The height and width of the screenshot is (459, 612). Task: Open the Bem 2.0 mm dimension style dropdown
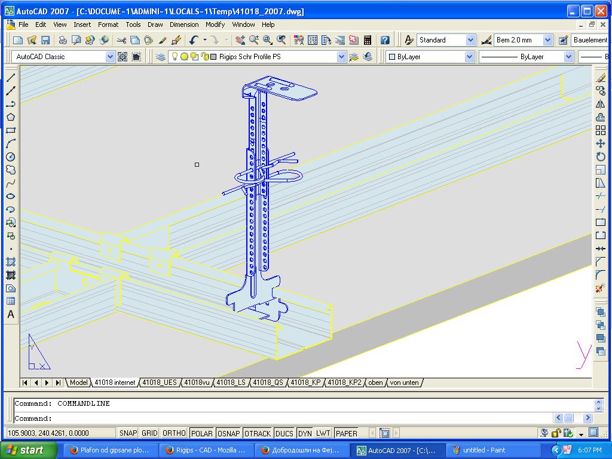547,40
